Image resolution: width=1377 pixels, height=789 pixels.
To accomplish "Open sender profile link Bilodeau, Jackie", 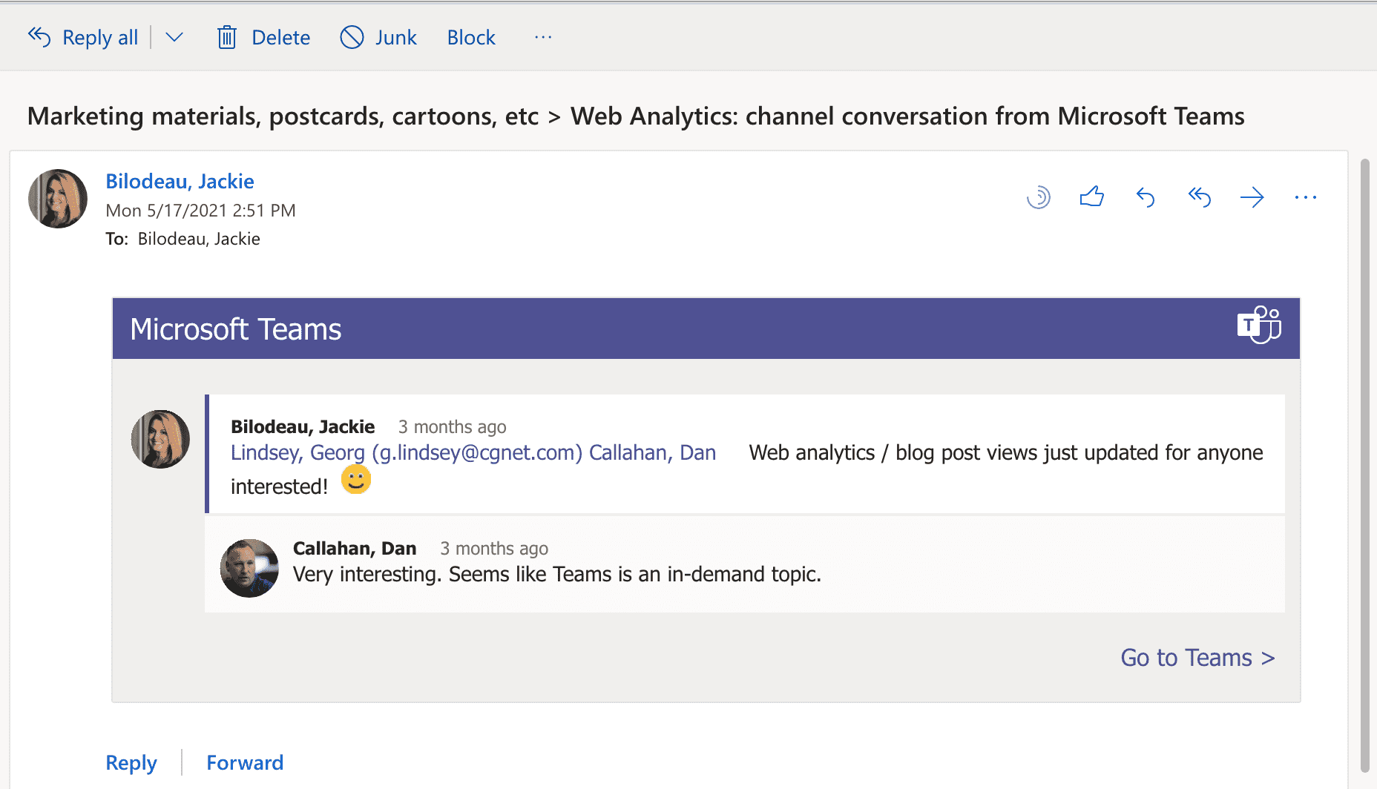I will tap(179, 181).
